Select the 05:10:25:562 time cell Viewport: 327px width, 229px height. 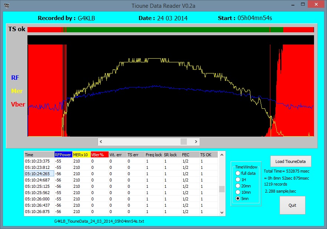39,193
